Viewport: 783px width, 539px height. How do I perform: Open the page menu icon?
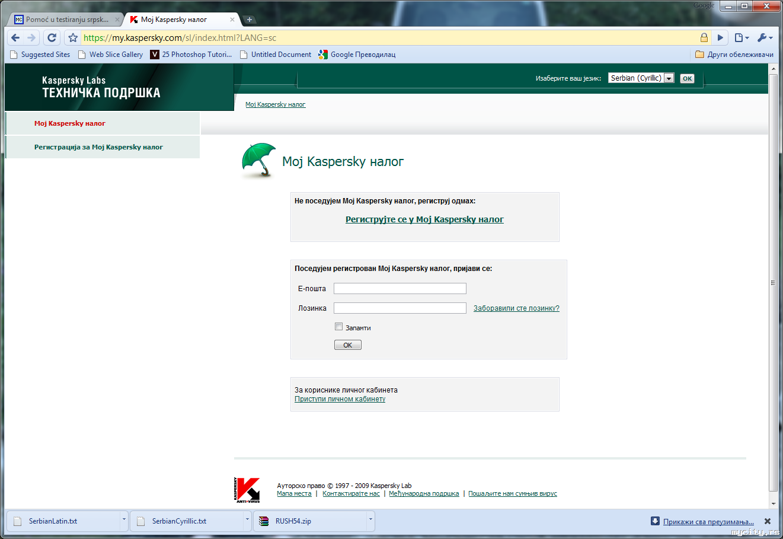tap(742, 38)
